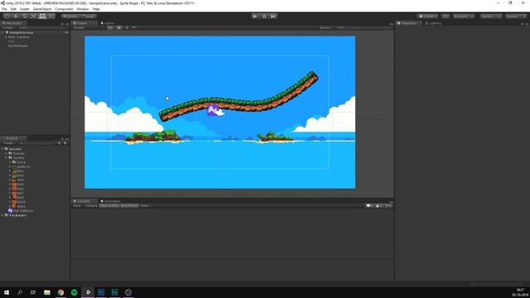Click the Step frame button
This screenshot has height=298, width=530.
click(273, 17)
